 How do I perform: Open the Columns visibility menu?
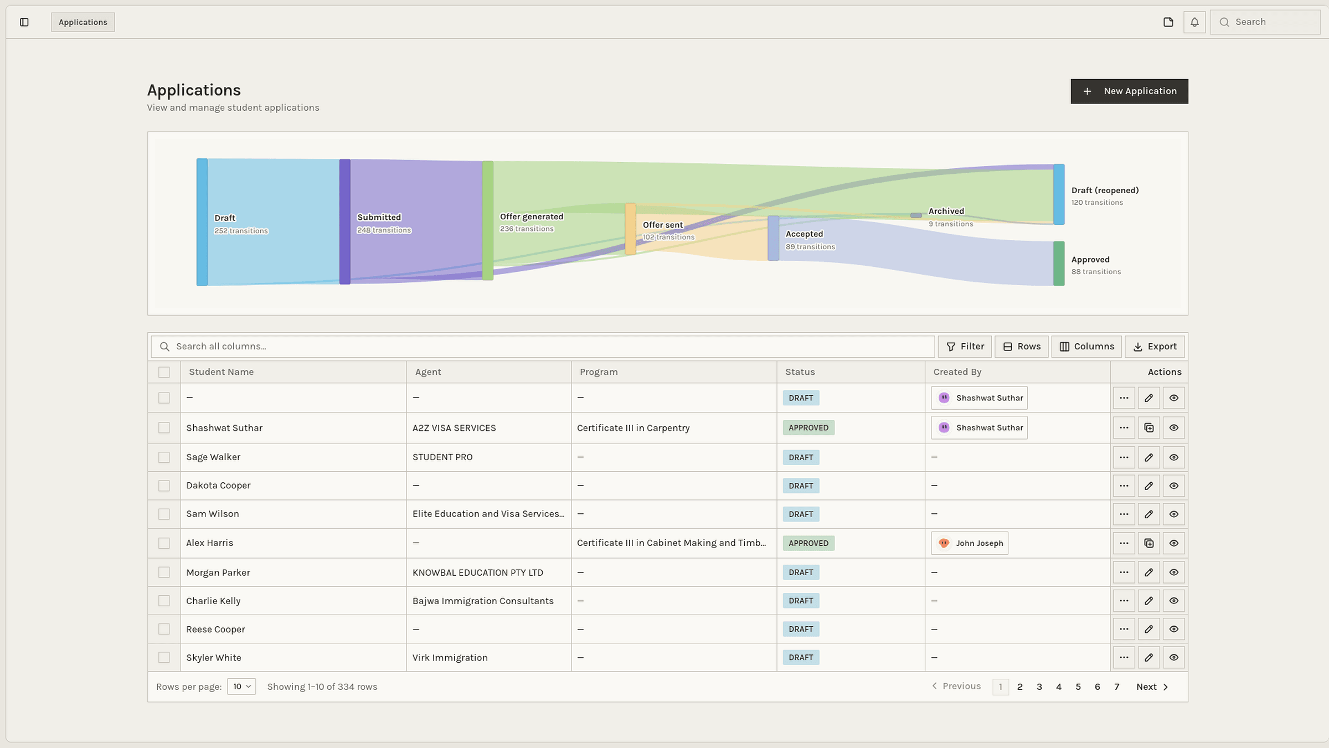(1086, 347)
